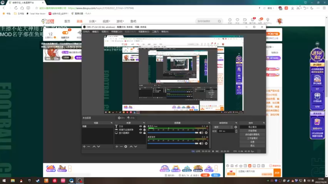Move source down in Sources panel
The width and height of the screenshot is (328, 184).
pyautogui.click(x=136, y=147)
